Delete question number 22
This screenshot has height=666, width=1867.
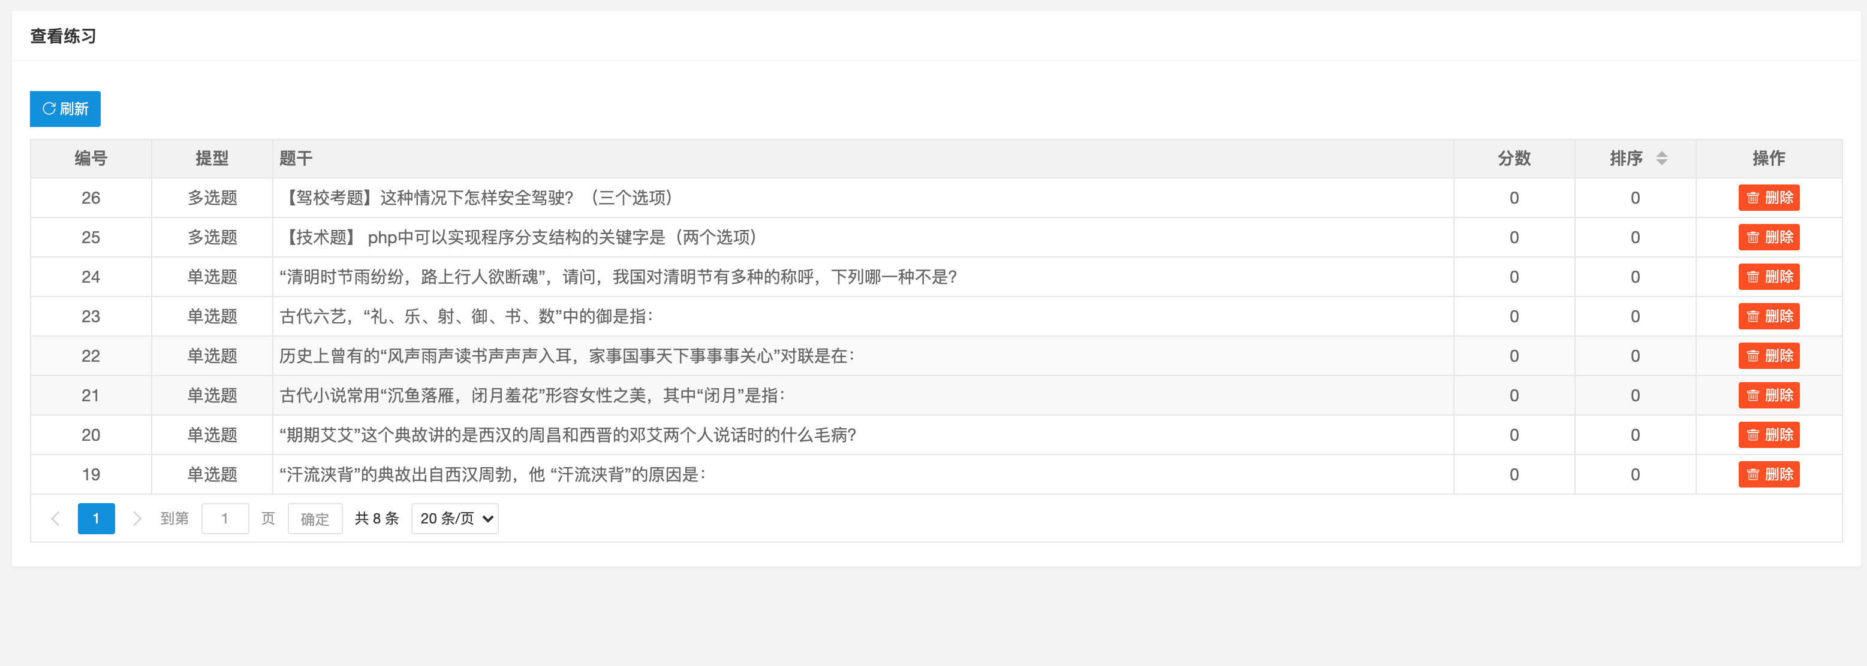(x=1769, y=356)
